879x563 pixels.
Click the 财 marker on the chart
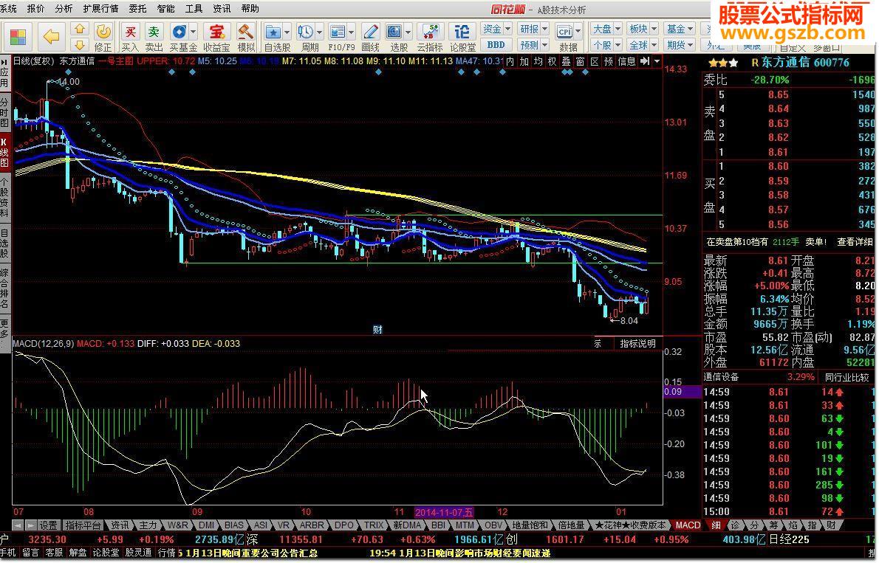(x=377, y=329)
